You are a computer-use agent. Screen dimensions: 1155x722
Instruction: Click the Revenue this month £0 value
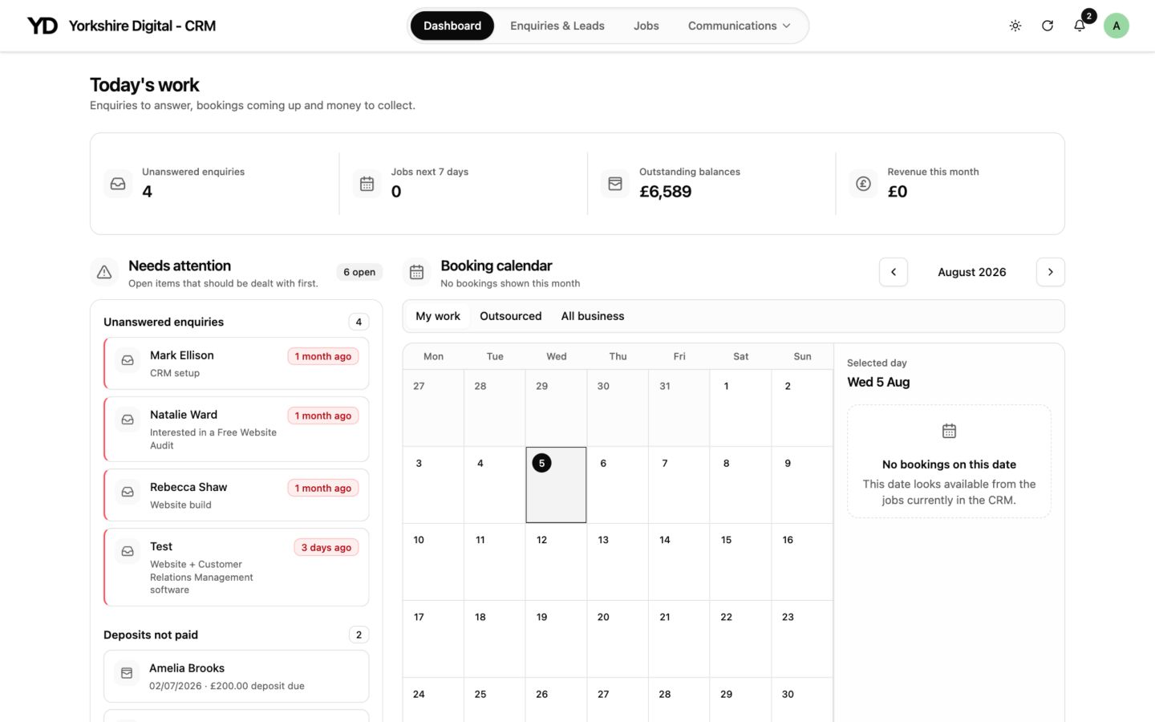898,192
